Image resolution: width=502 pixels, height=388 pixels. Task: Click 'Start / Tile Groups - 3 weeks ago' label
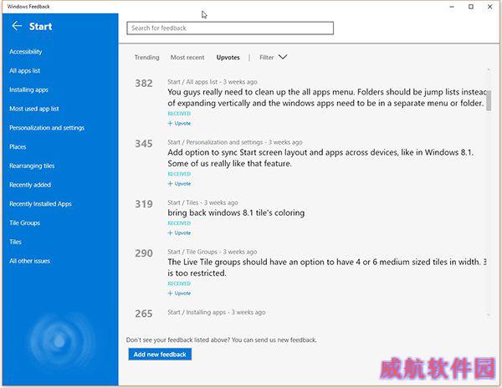pos(212,252)
